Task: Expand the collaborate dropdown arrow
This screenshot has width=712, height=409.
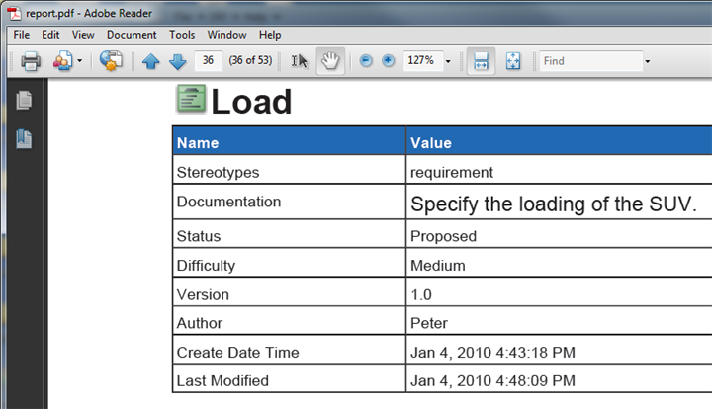Action: [79, 61]
